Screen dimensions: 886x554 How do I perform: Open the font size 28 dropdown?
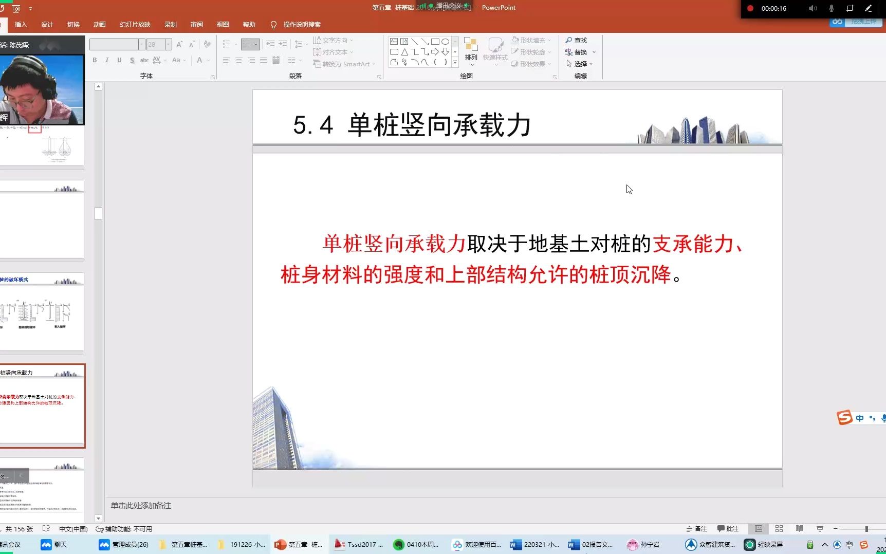[168, 45]
